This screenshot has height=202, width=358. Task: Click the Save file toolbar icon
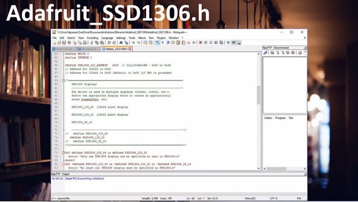click(x=64, y=43)
